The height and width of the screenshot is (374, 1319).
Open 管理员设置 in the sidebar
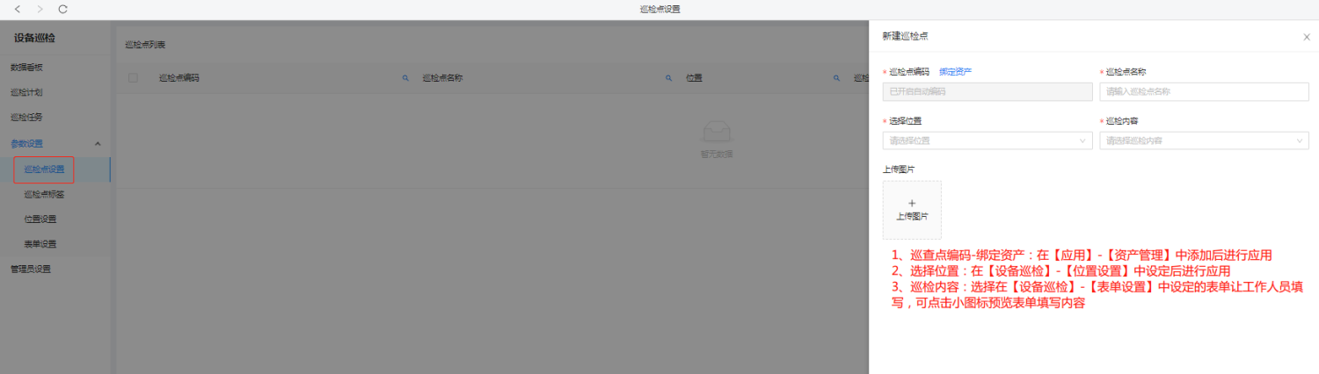tap(31, 269)
